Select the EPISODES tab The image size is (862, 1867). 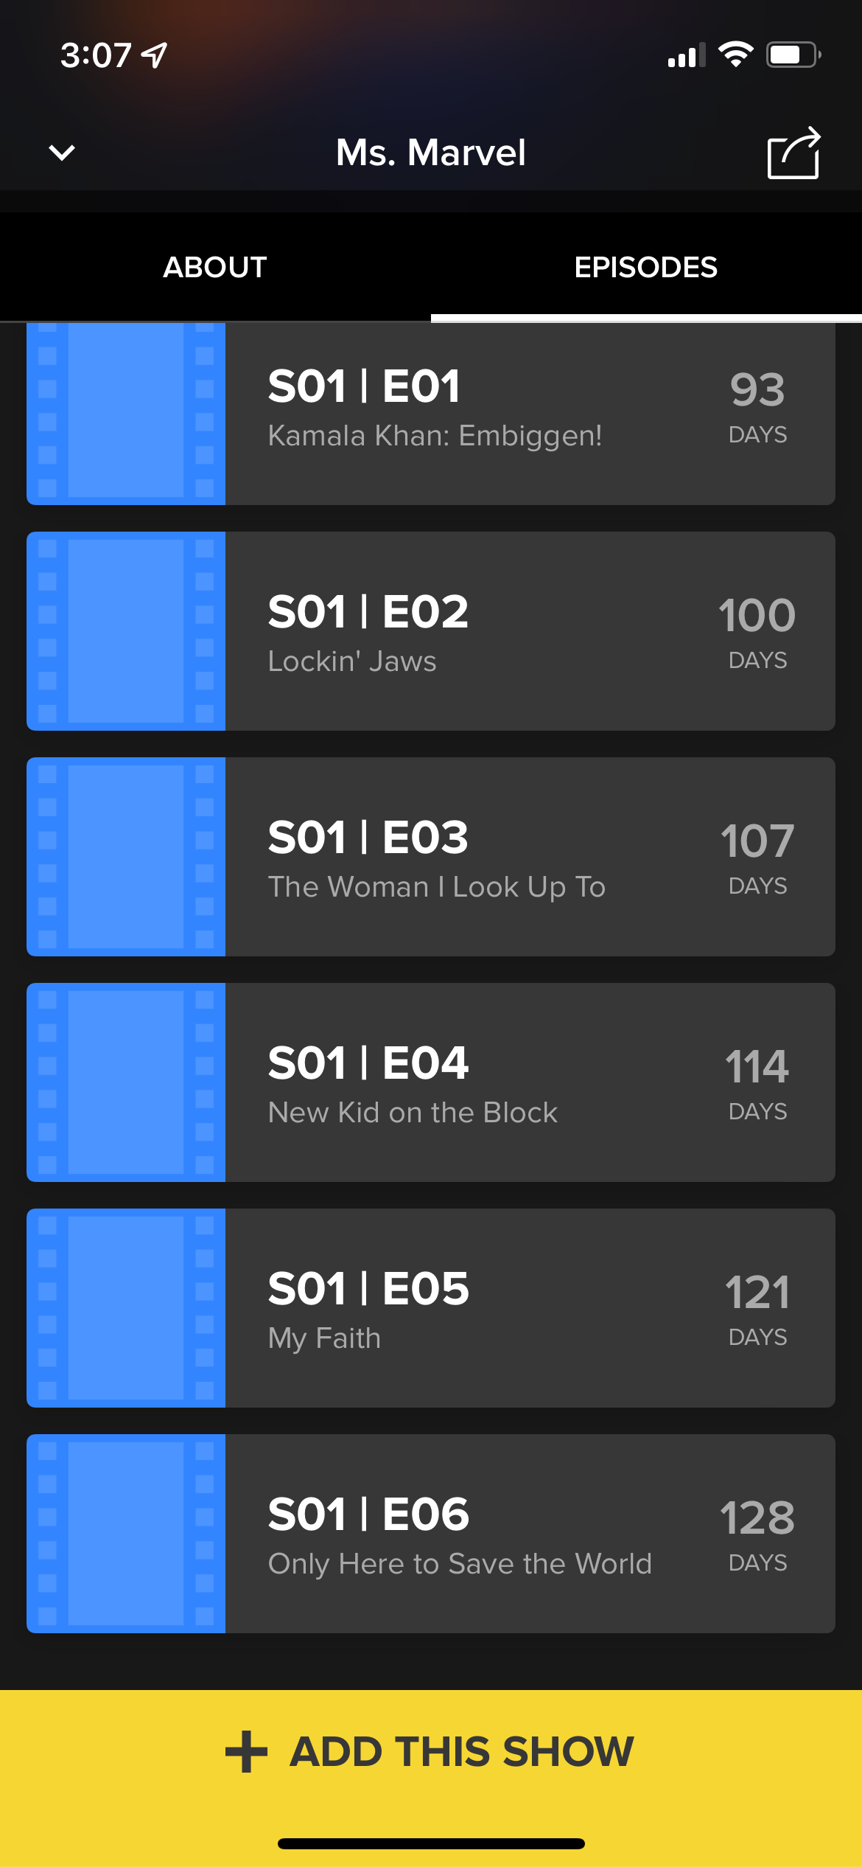(x=645, y=267)
